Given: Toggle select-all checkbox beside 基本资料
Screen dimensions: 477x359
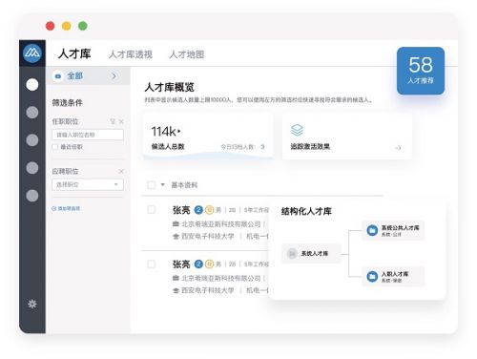Looking at the screenshot, I should pos(152,184).
